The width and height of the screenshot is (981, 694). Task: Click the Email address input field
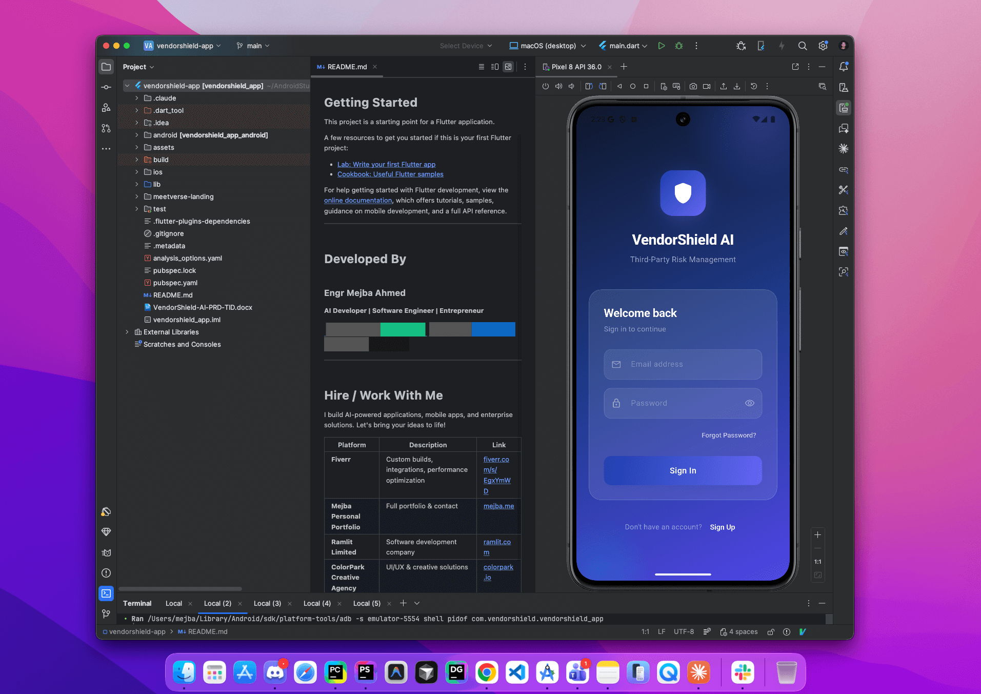click(x=683, y=364)
